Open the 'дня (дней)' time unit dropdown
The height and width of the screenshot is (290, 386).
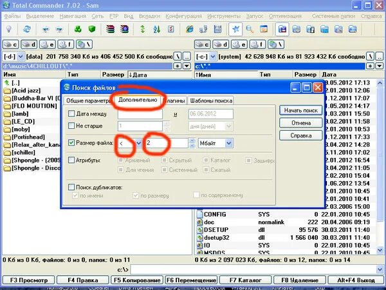pyautogui.click(x=229, y=126)
